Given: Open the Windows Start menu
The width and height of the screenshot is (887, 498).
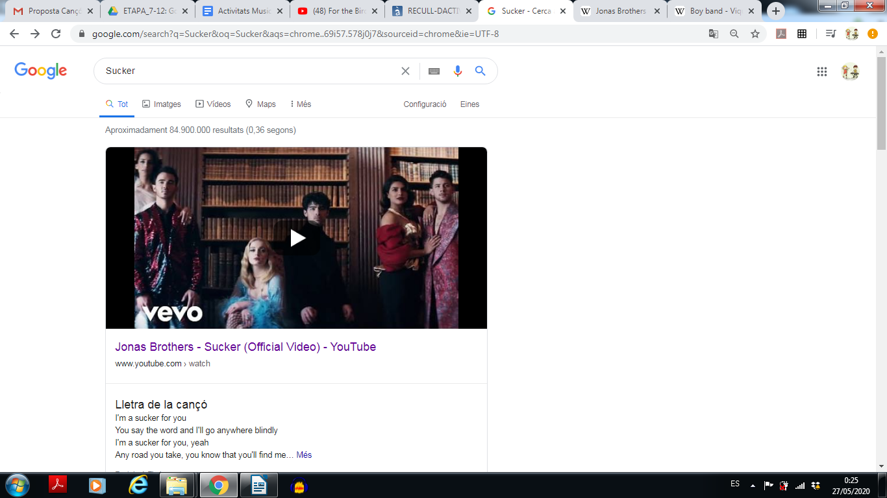Looking at the screenshot, I should point(18,485).
